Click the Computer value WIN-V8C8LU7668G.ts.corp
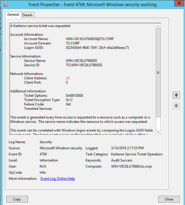185x205 pixels. [131, 166]
